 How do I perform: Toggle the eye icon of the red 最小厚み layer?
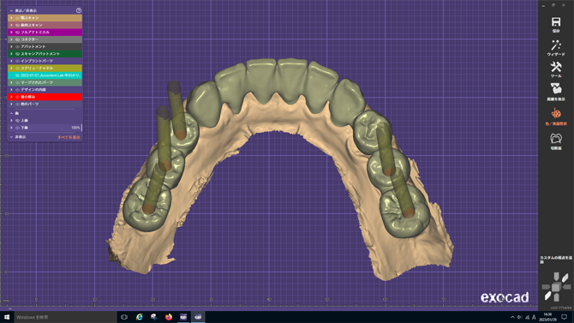click(x=17, y=97)
